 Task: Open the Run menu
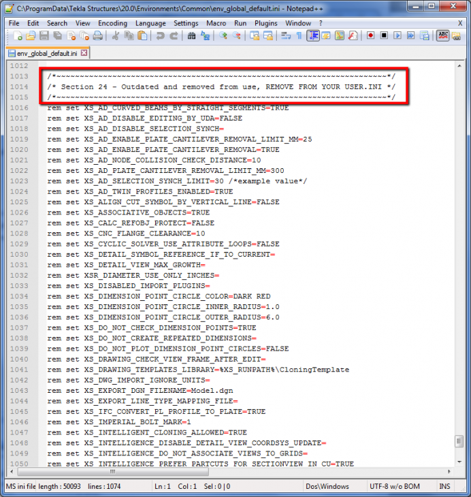[x=240, y=23]
